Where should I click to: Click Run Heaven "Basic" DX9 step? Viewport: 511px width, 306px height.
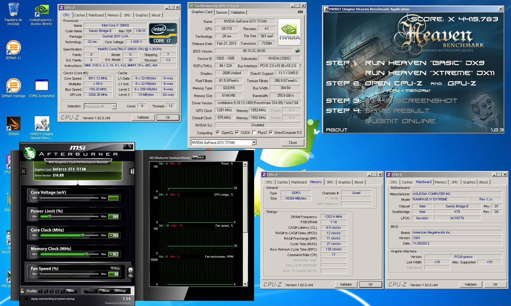[425, 63]
